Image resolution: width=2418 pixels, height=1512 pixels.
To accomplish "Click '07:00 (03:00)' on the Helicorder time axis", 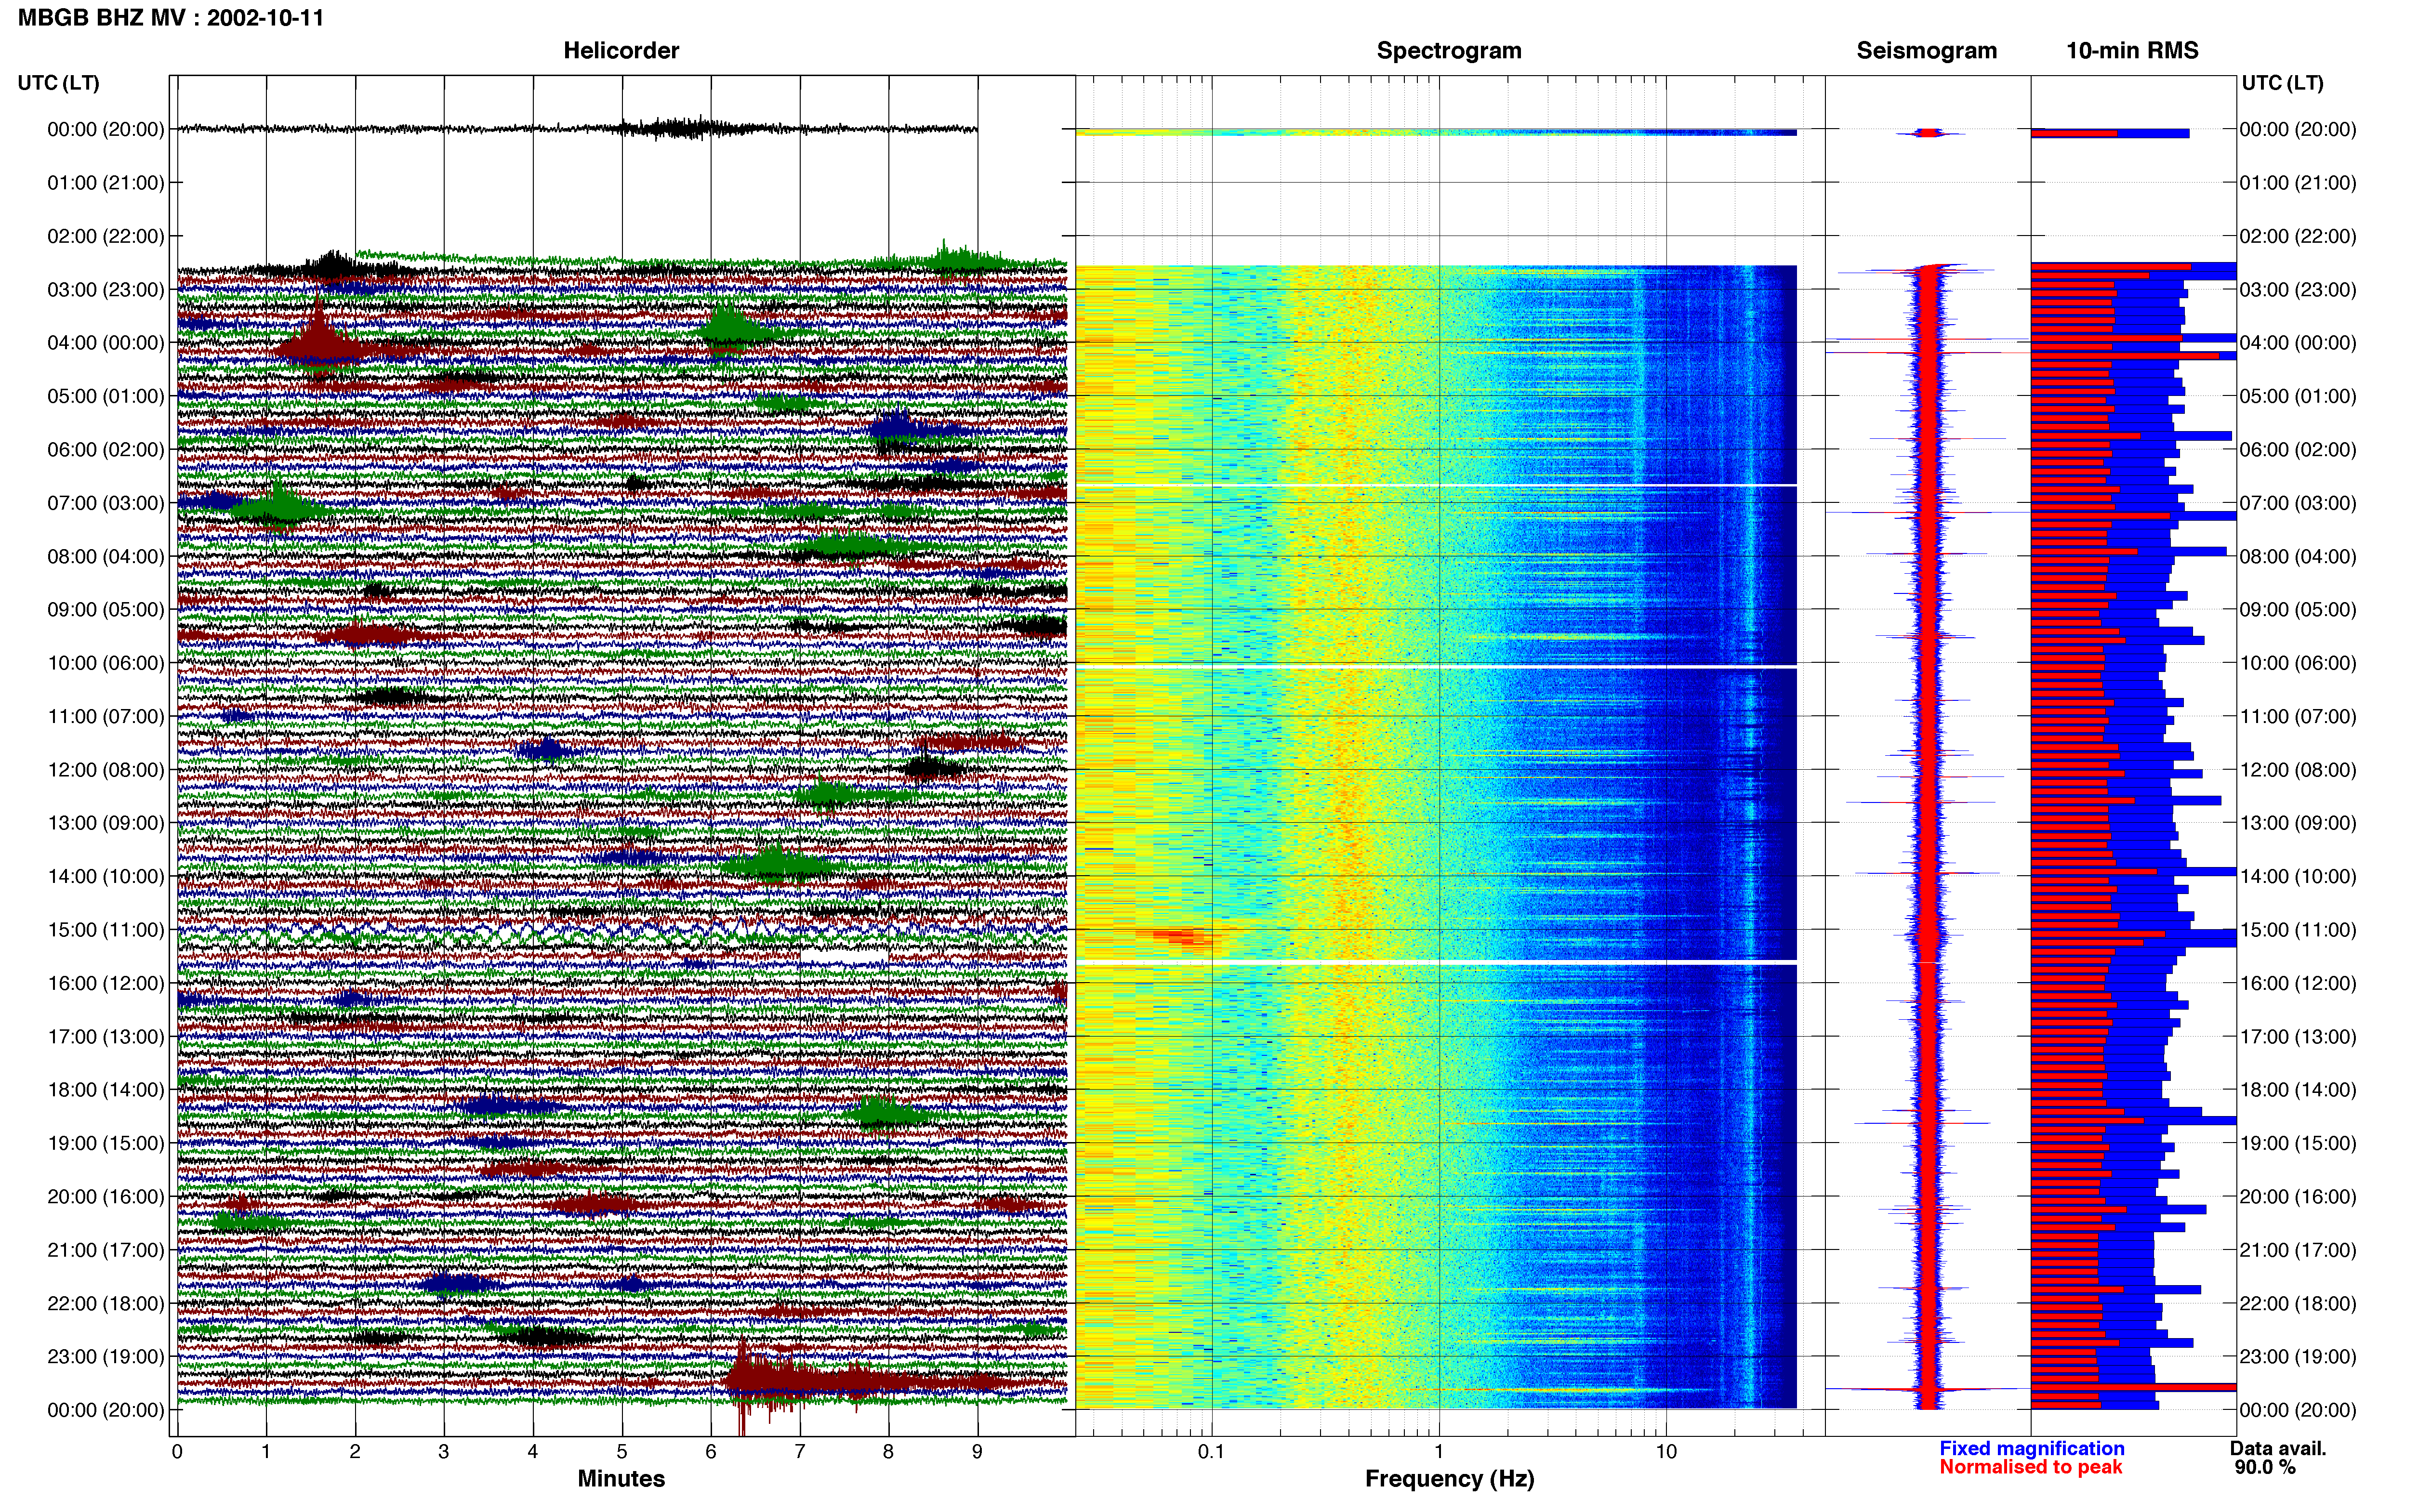I will pyautogui.click(x=106, y=502).
